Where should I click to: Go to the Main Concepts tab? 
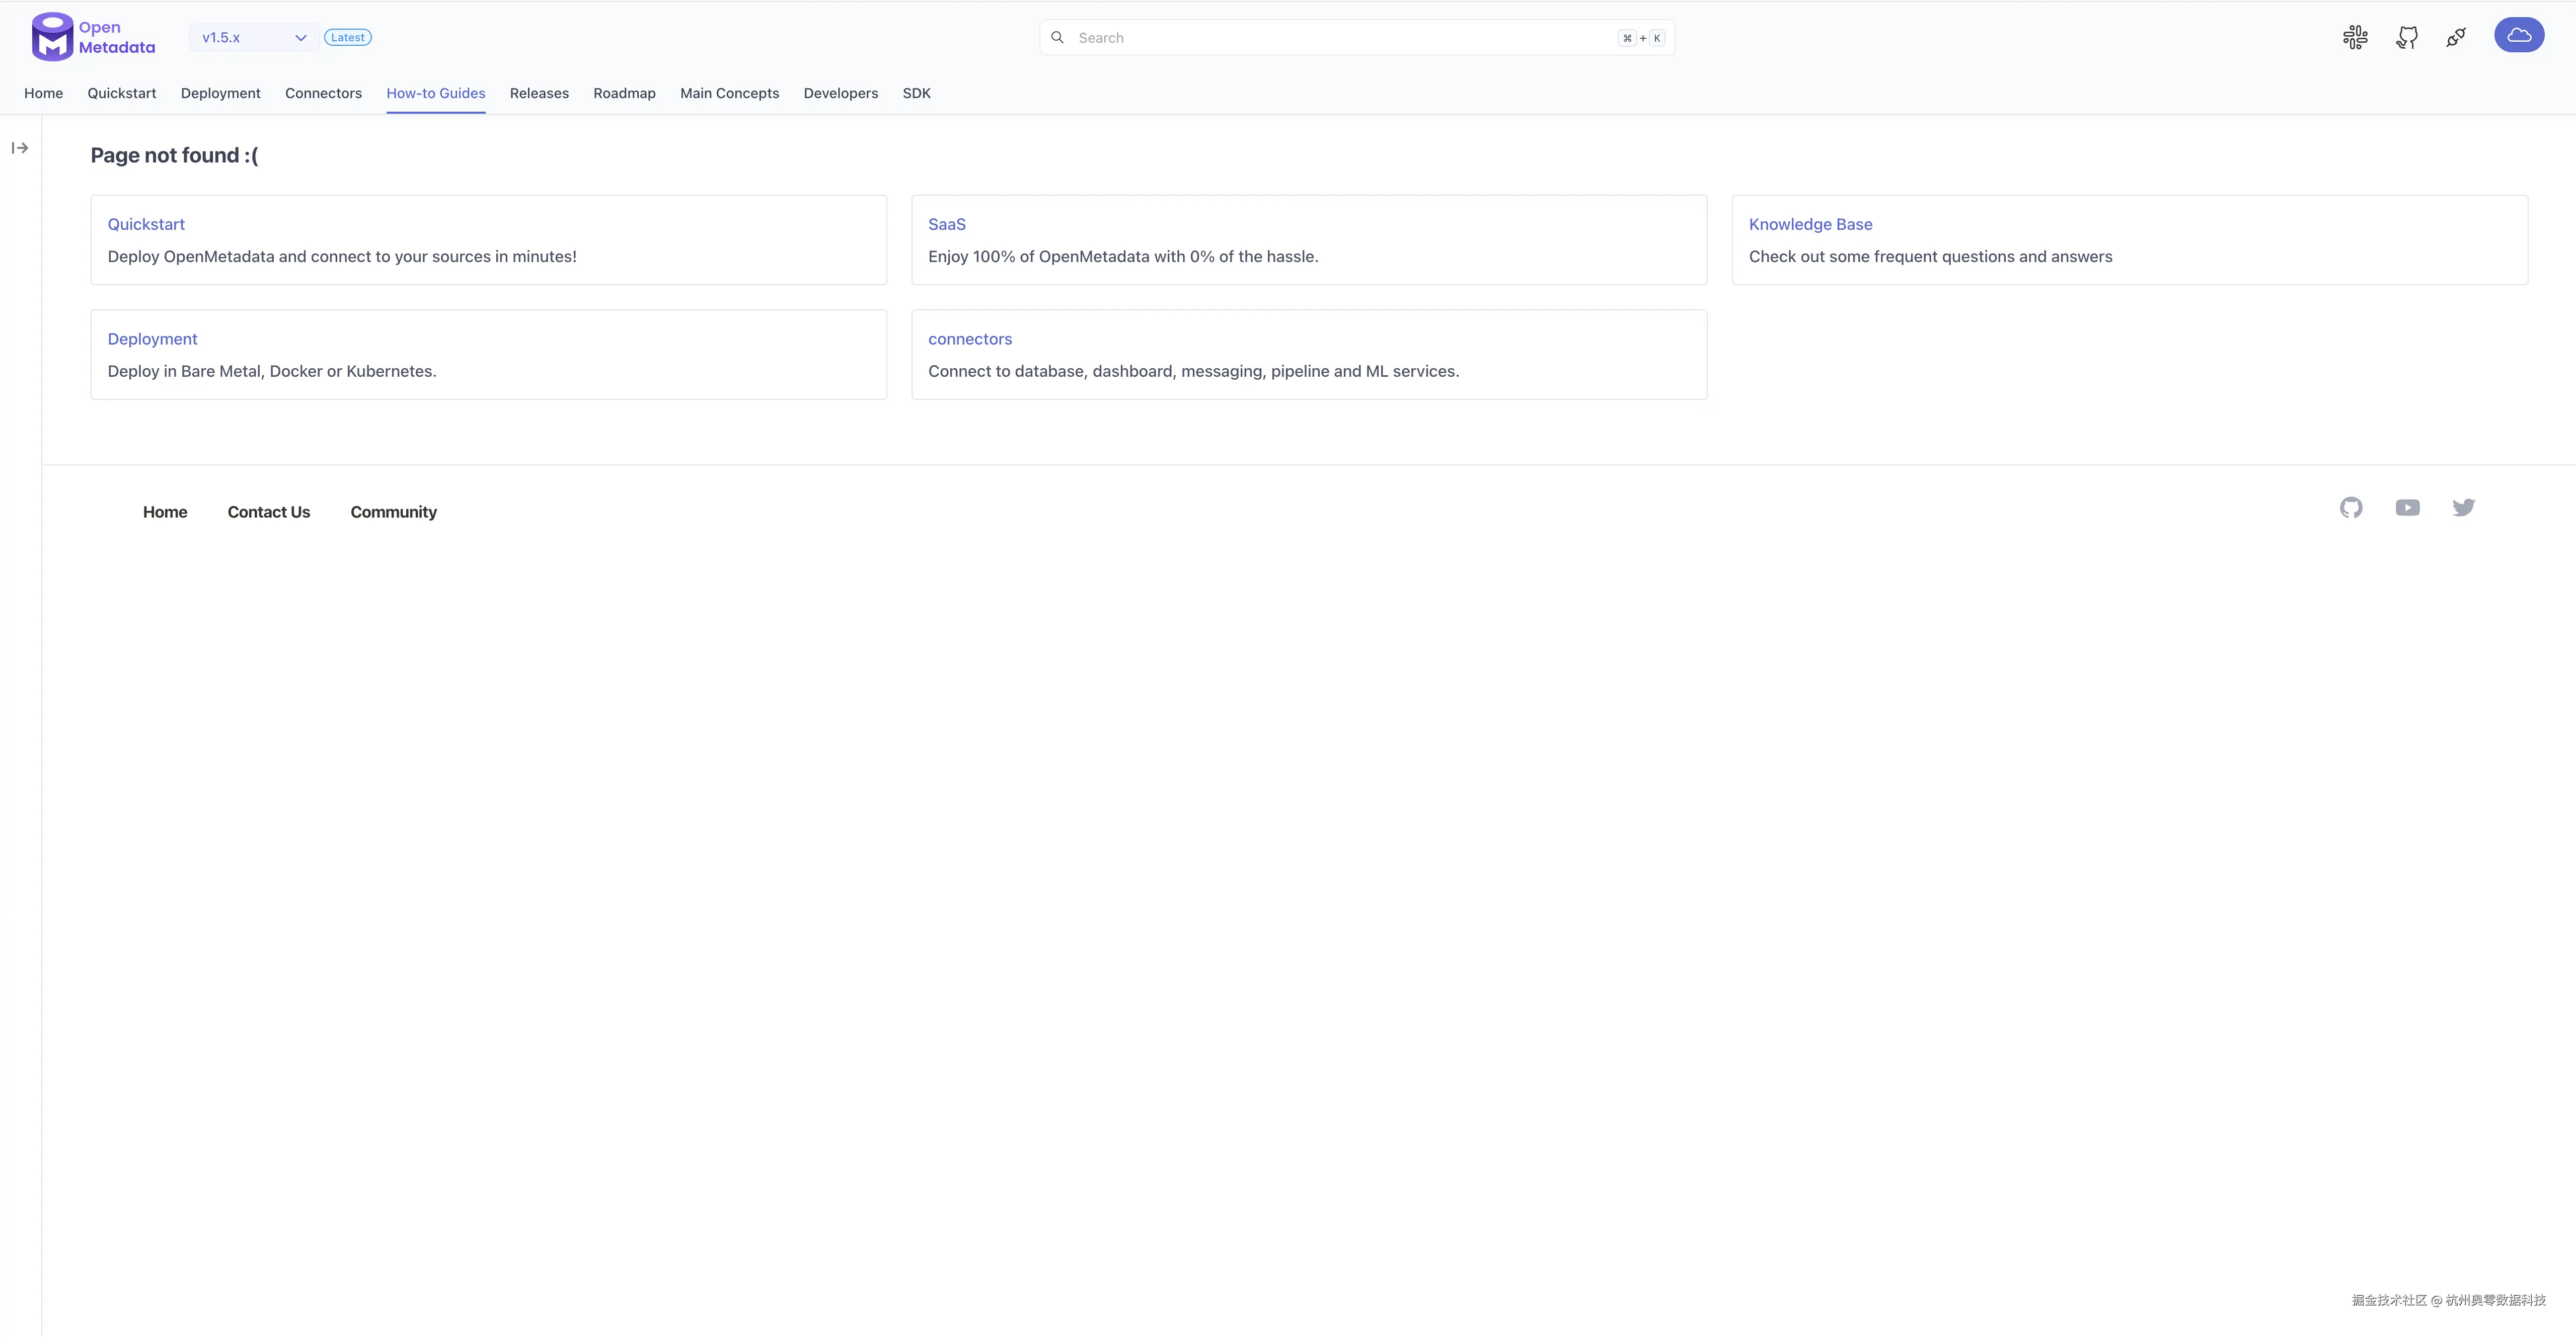click(729, 93)
